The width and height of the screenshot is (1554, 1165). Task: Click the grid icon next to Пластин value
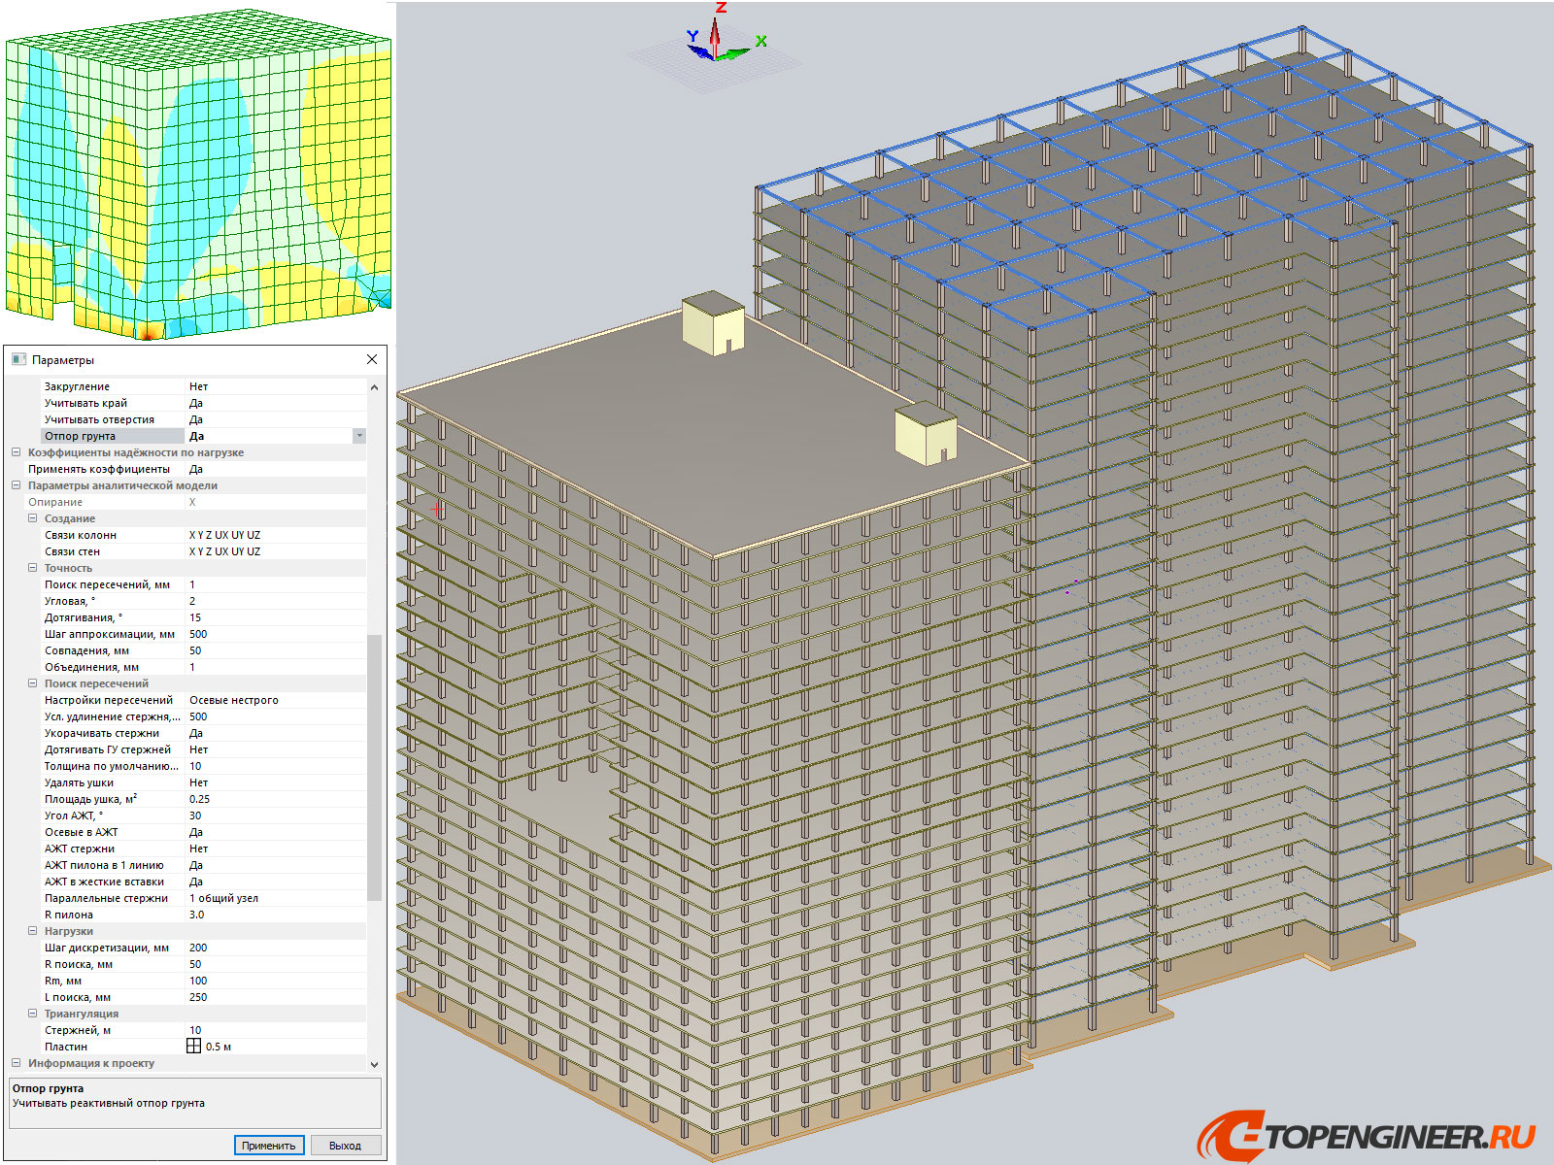click(194, 1046)
